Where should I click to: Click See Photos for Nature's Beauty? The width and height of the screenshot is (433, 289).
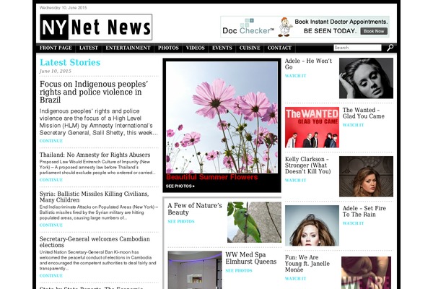pyautogui.click(x=181, y=222)
